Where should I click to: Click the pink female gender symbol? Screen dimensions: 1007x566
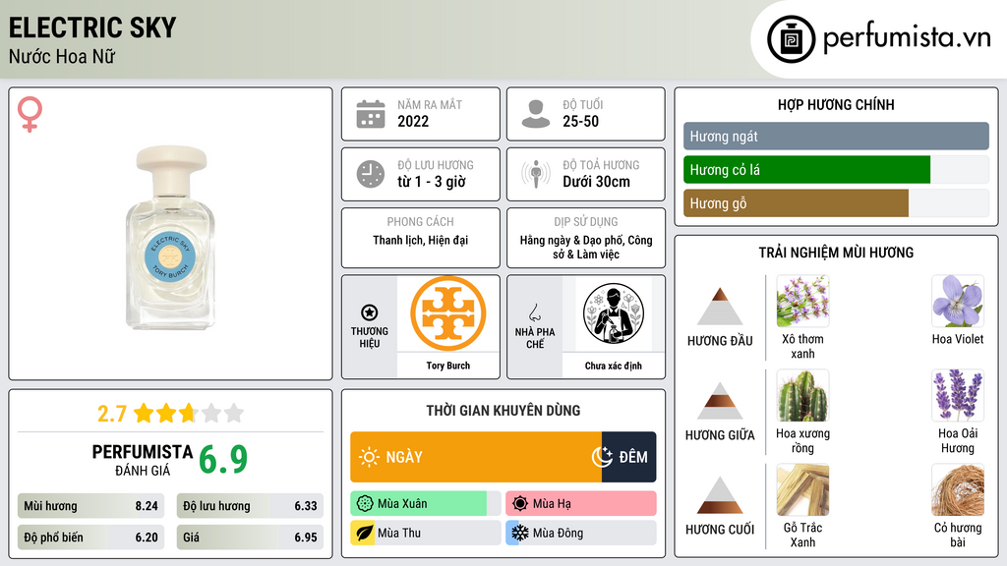pos(30,114)
